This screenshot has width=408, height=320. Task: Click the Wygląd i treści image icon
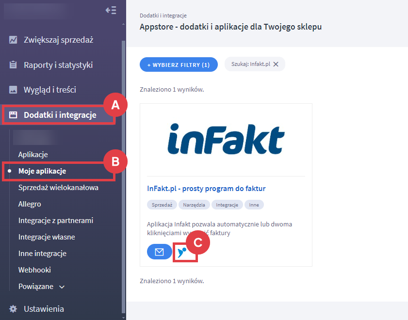click(x=14, y=90)
